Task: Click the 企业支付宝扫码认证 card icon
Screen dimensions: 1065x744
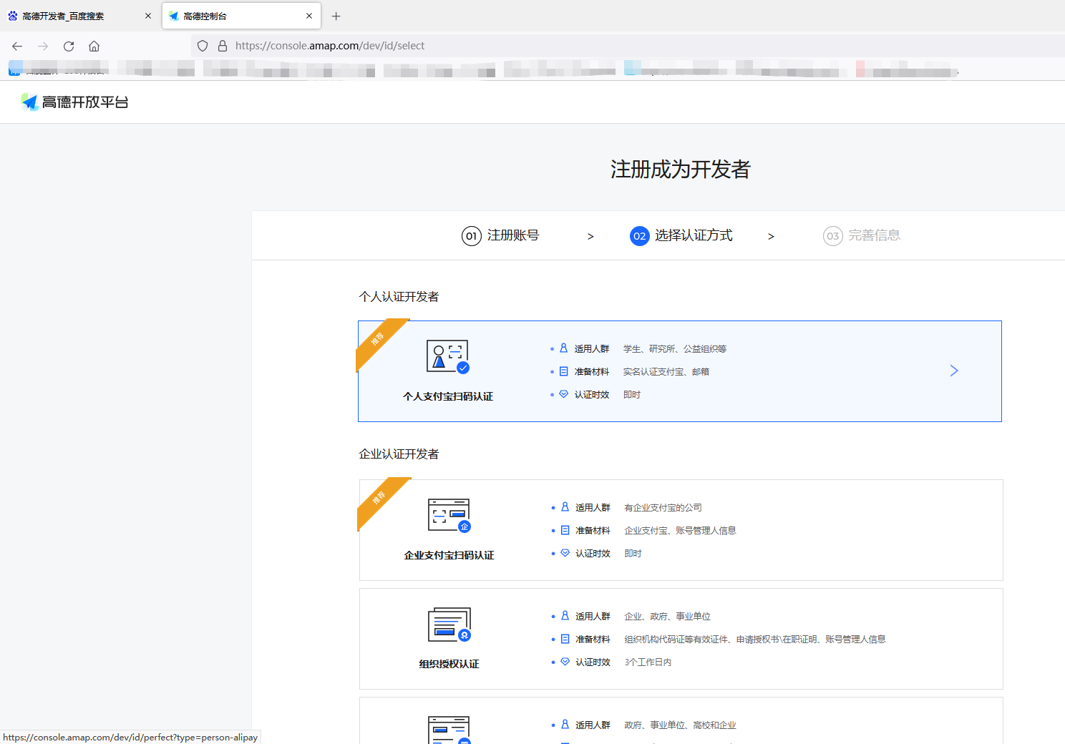Action: [449, 516]
